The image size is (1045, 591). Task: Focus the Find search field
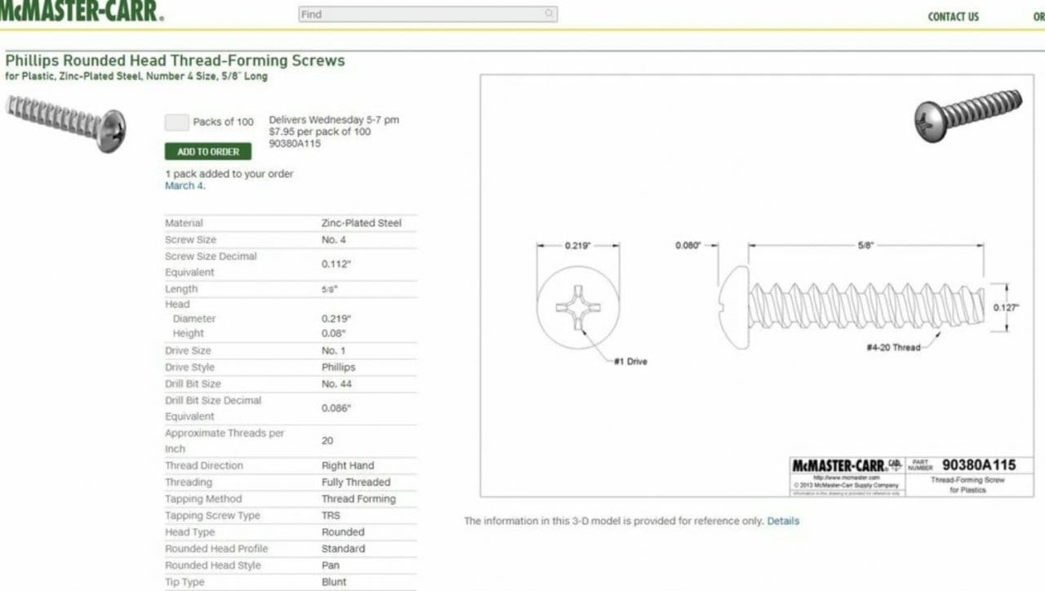click(x=428, y=14)
